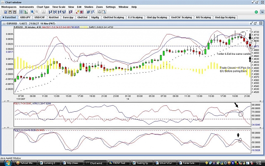Click the print preview page icon
The image size is (265, 166).
coord(104,12)
